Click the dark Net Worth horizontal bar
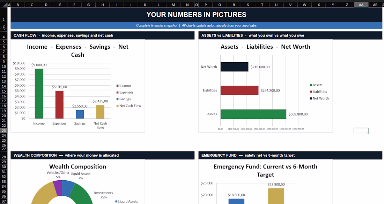384x204 pixels. click(234, 67)
